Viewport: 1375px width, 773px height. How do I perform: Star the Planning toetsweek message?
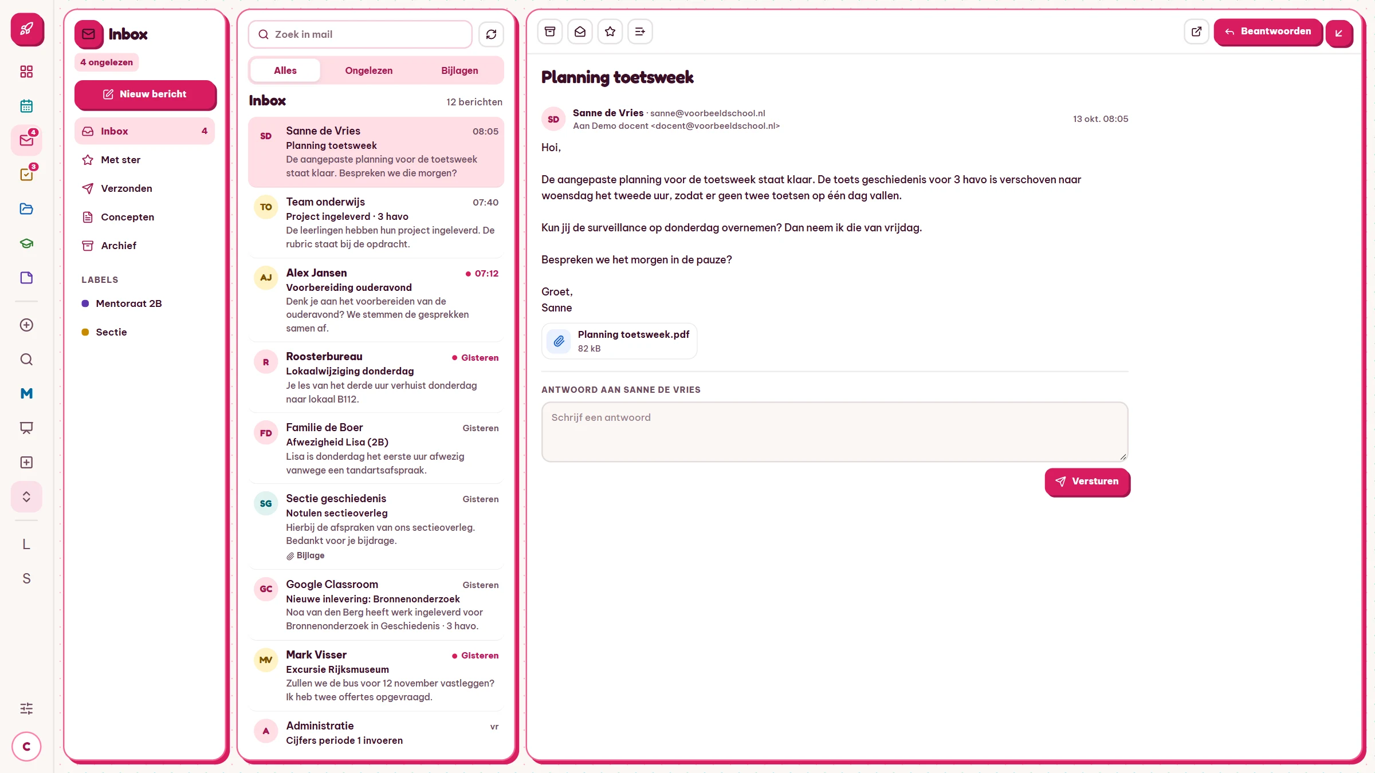coord(610,31)
